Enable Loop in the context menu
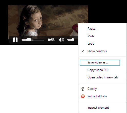Screen dimensions: 127x113 click(102, 44)
